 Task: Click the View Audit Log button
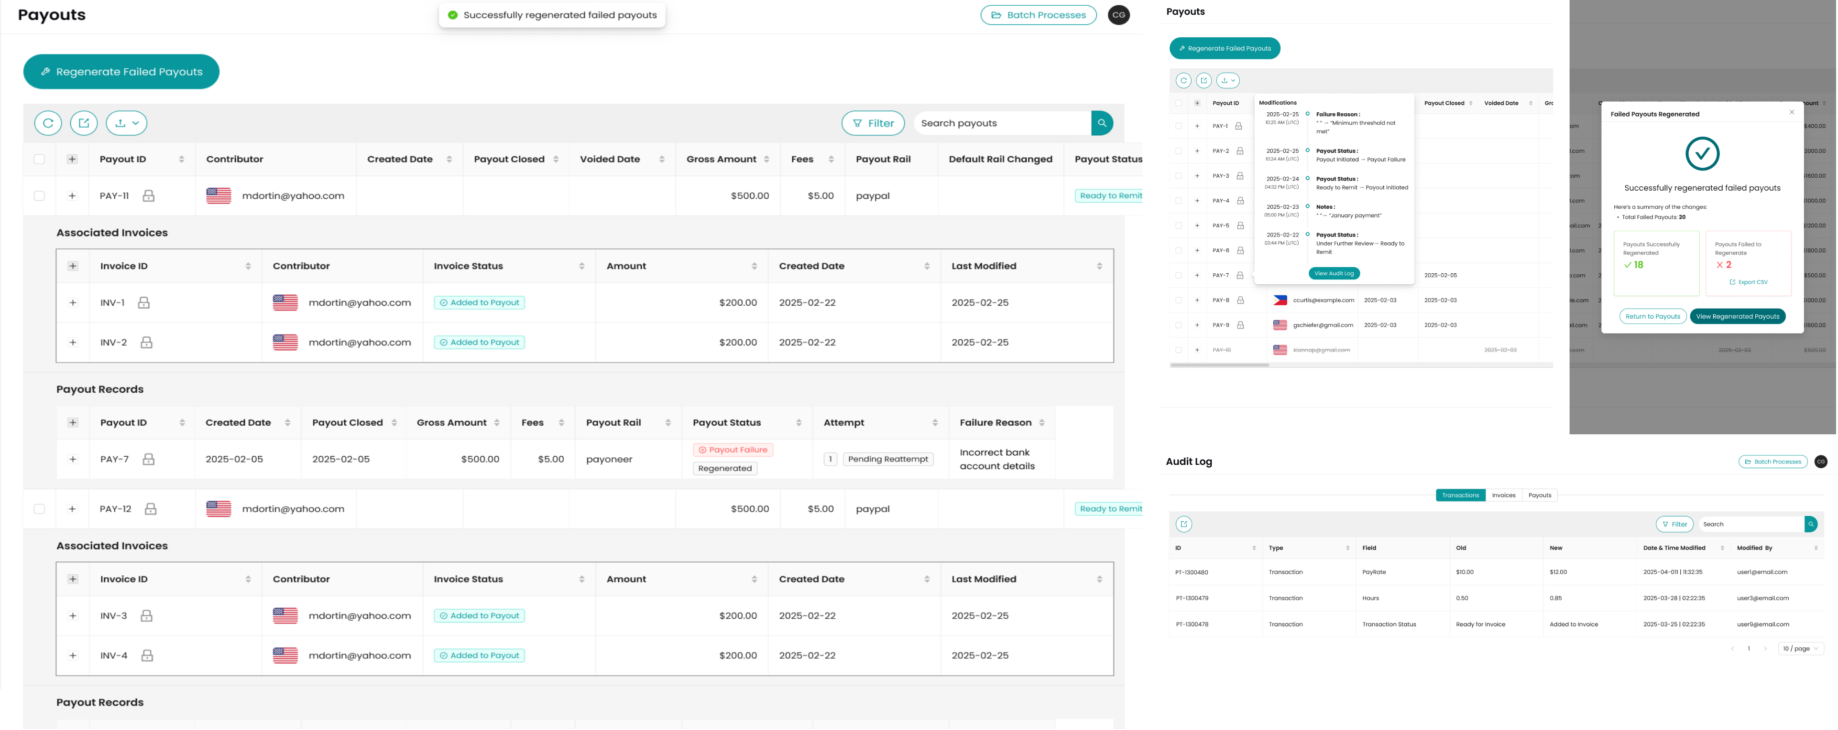[1334, 274]
